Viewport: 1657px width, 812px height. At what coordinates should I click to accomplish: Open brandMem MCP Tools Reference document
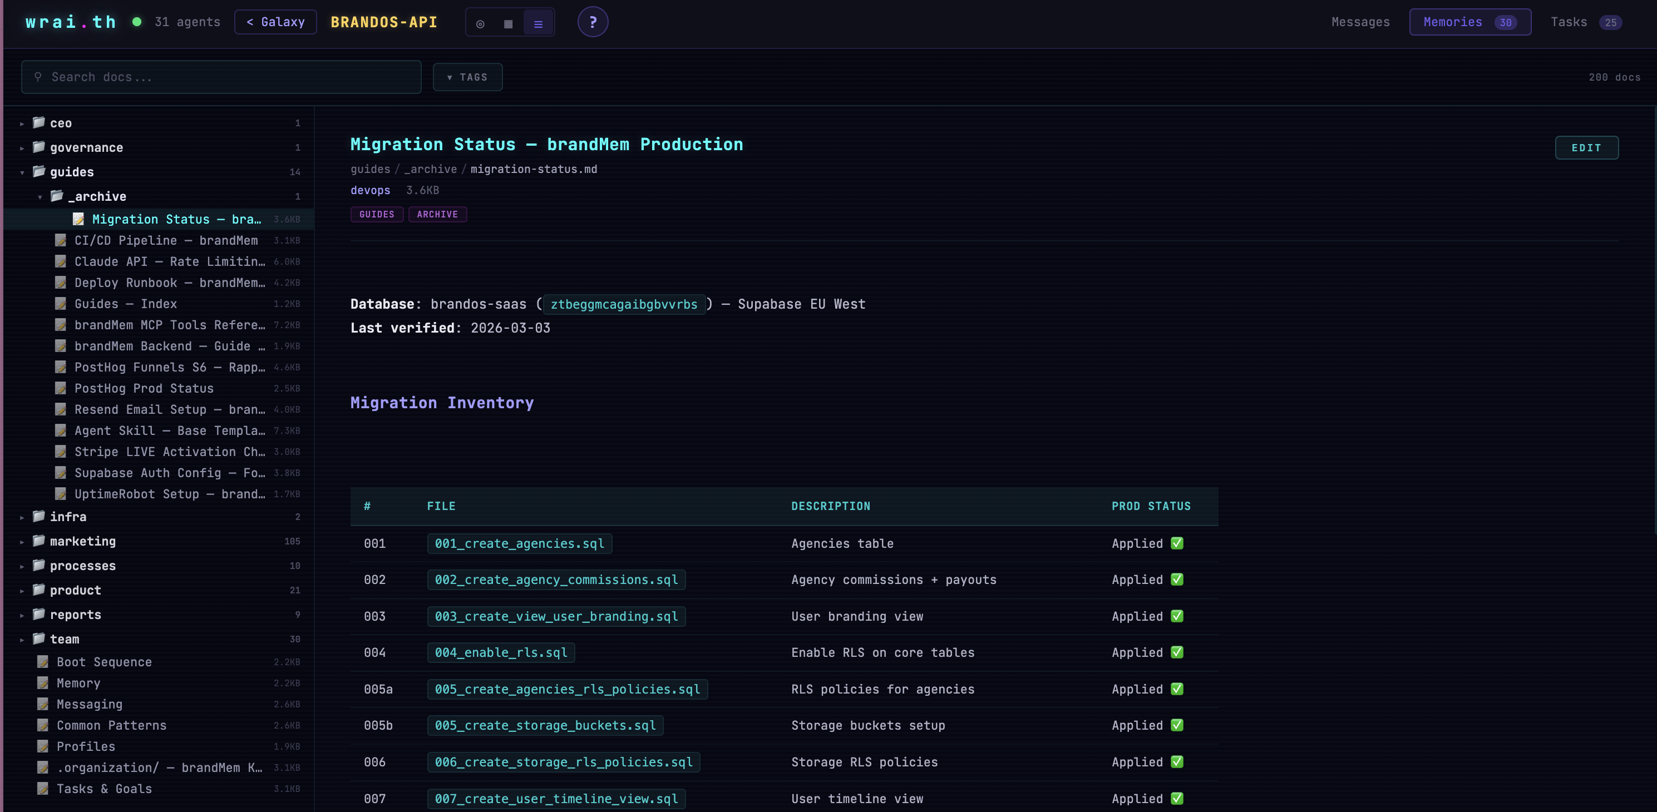click(159, 325)
